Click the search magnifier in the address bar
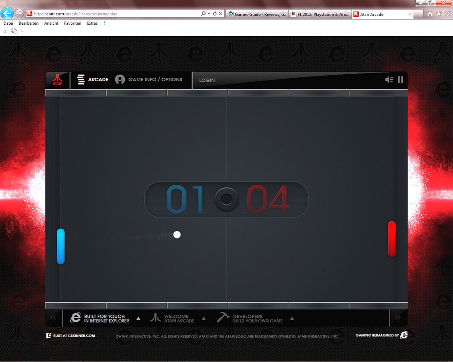The width and height of the screenshot is (453, 362). tap(203, 14)
